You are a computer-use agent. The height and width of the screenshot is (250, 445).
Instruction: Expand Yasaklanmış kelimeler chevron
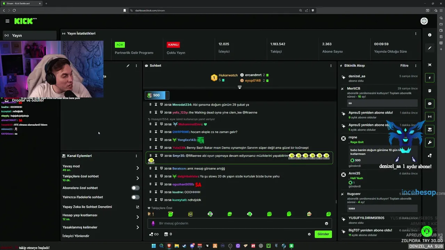coord(138,227)
